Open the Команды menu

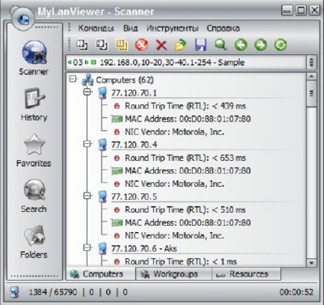click(96, 28)
